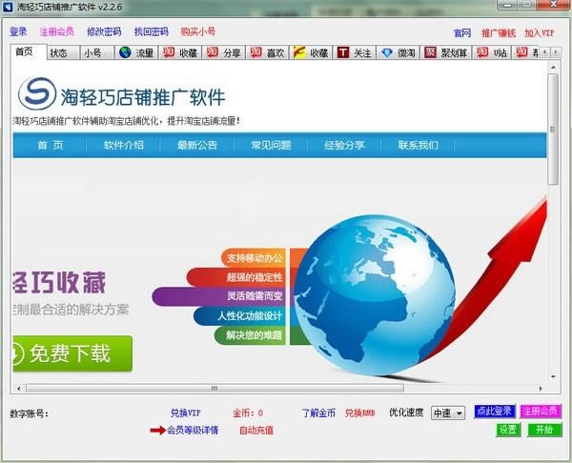
Task: Click the horizontal scrollbar left arrow
Action: (x=19, y=389)
